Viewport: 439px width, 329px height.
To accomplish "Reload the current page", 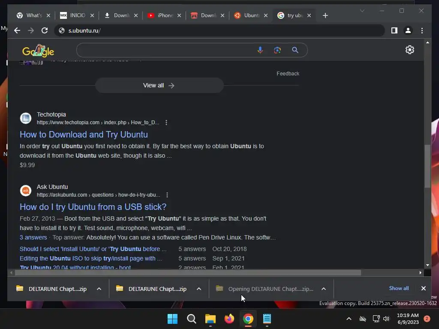I will pos(45,30).
